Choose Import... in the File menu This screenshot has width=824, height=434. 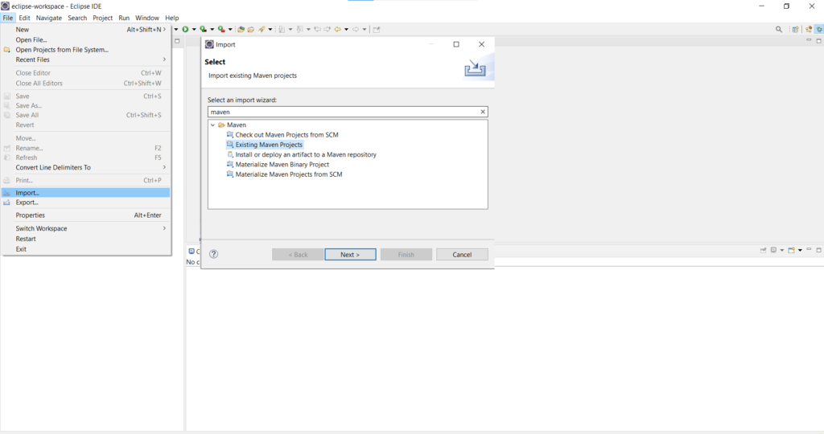(86, 193)
